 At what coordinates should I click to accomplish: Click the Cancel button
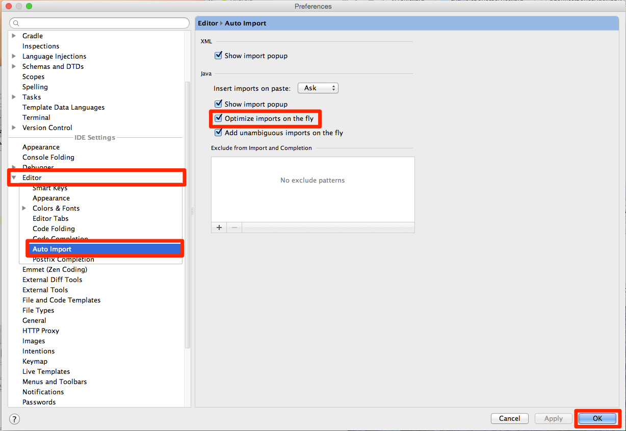509,418
